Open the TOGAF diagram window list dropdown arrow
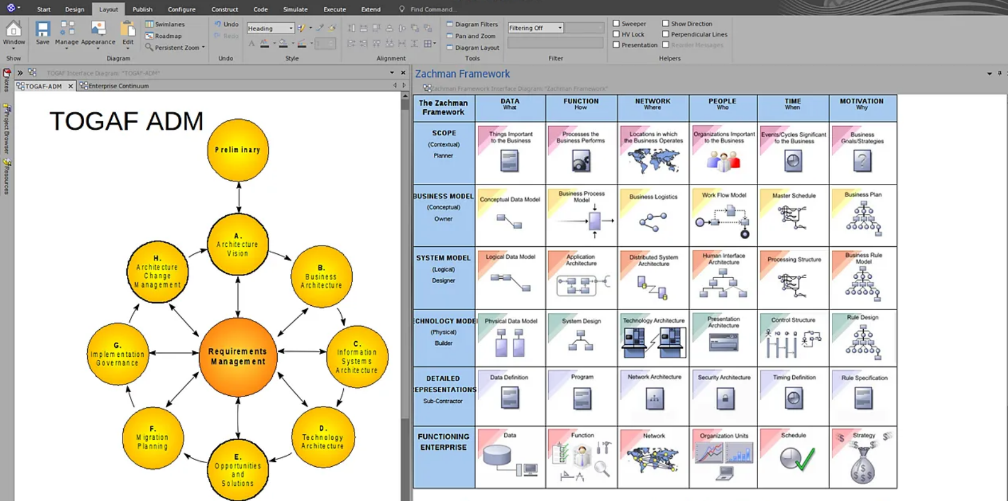The height and width of the screenshot is (501, 1008). [392, 73]
